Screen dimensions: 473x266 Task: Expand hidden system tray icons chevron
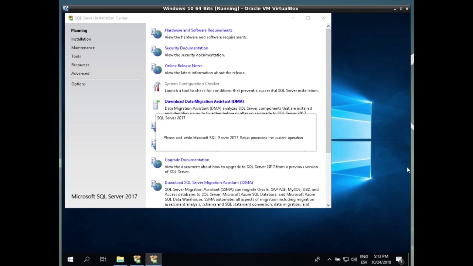click(329, 259)
